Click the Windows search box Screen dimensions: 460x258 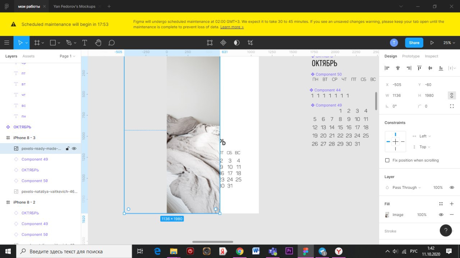coord(74,251)
